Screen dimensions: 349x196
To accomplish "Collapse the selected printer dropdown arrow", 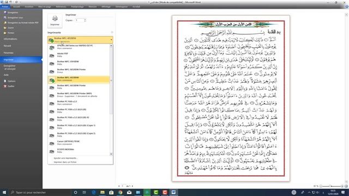I will click(111, 40).
